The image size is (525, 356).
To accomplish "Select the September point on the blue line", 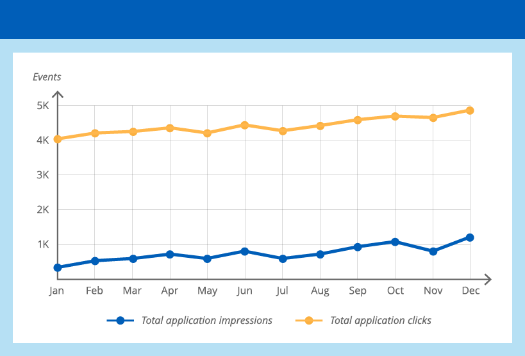I will coord(358,246).
